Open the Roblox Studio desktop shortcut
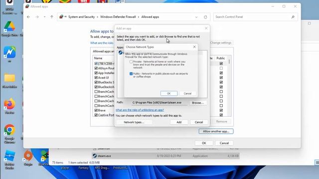319x179 pixels. click(x=9, y=160)
